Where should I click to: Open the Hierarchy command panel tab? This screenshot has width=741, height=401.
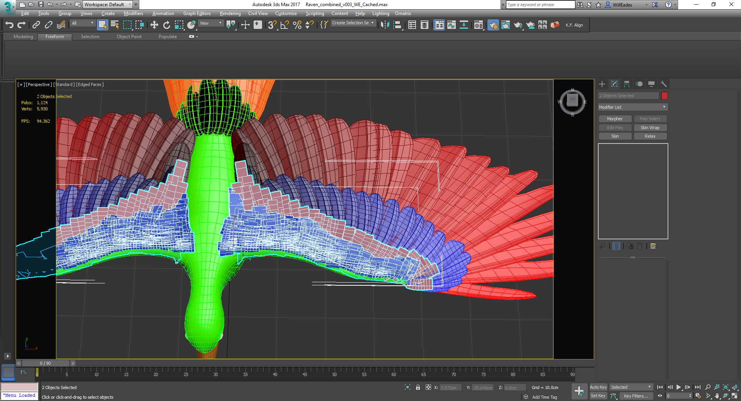coord(627,84)
